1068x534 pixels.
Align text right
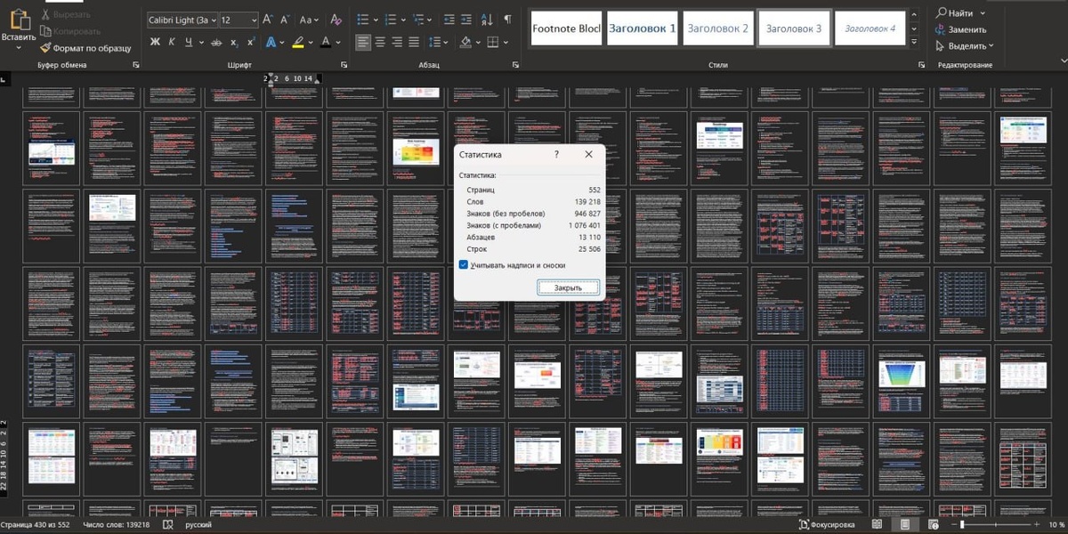(397, 42)
